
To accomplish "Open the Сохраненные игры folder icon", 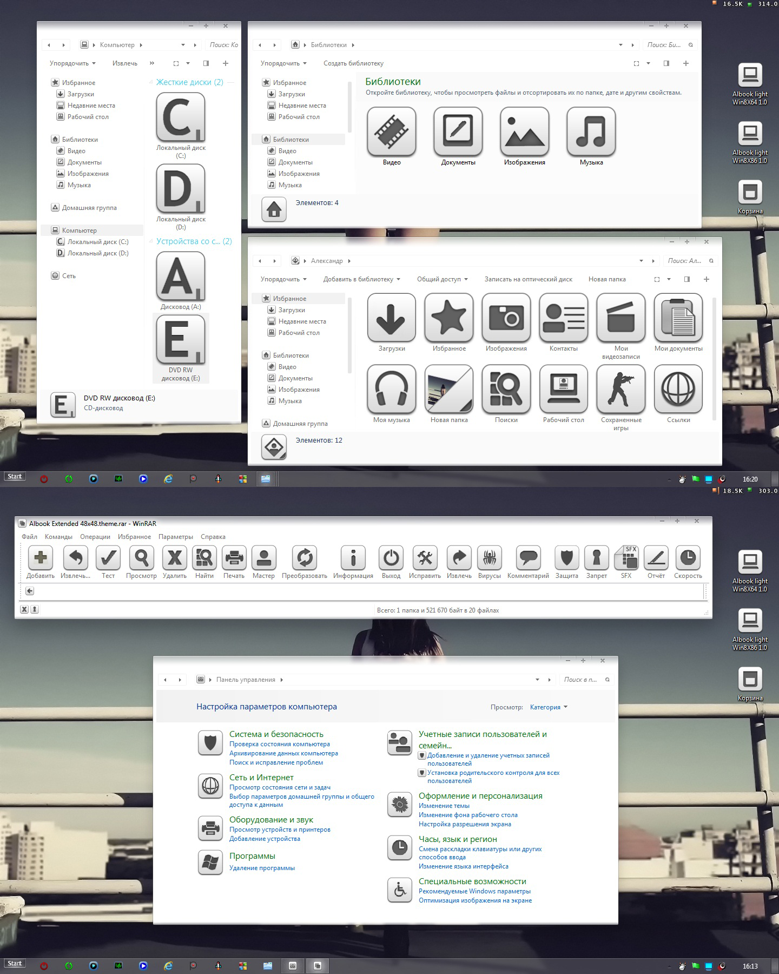I will coord(620,389).
